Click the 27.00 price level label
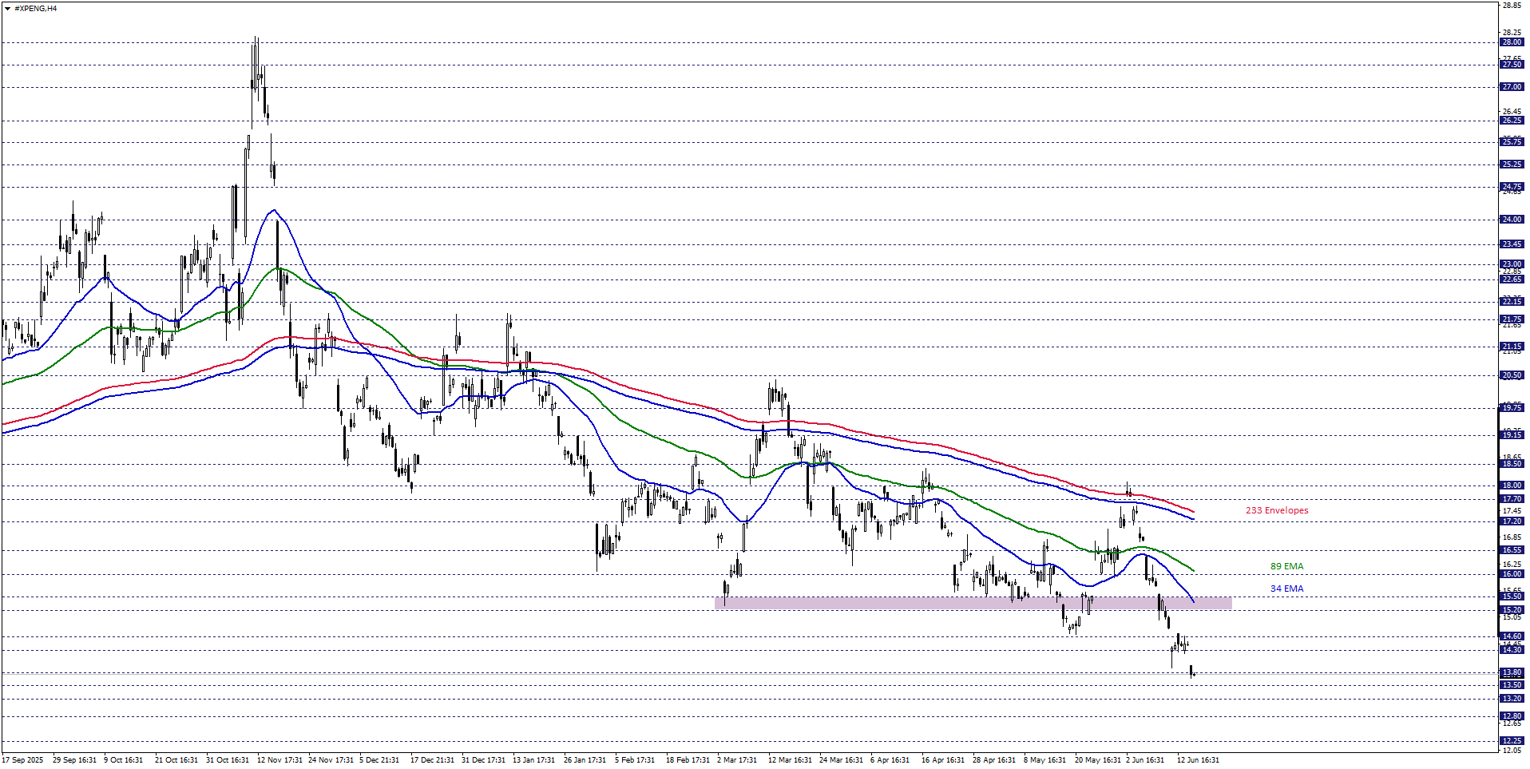The image size is (1530, 769). [x=1512, y=87]
